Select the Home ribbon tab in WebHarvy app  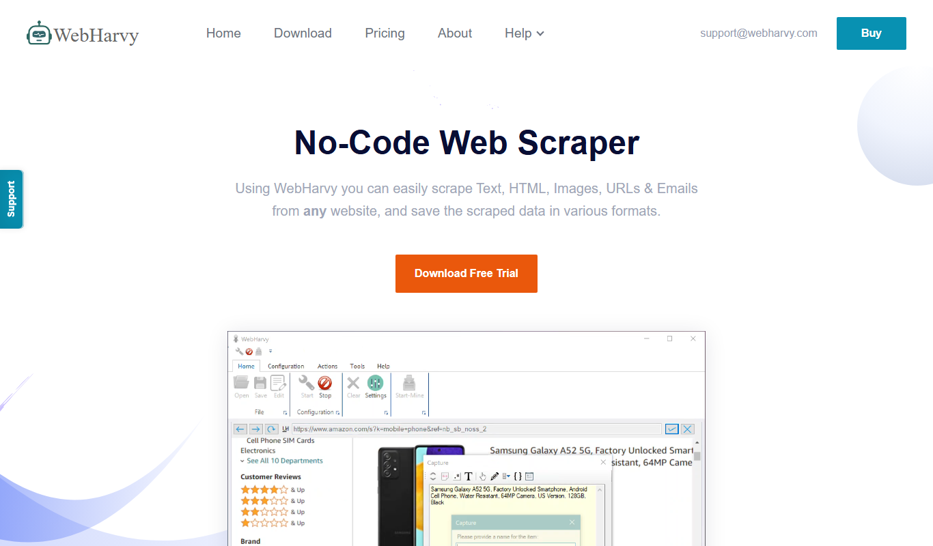pos(246,366)
